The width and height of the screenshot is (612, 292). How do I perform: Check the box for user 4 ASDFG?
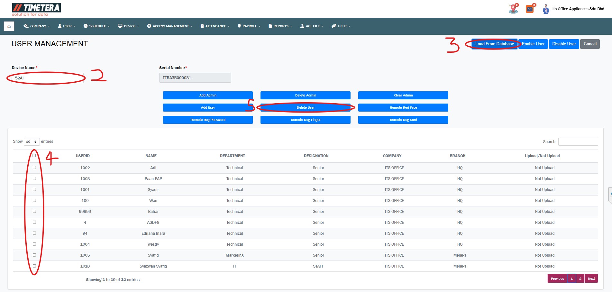coord(34,222)
